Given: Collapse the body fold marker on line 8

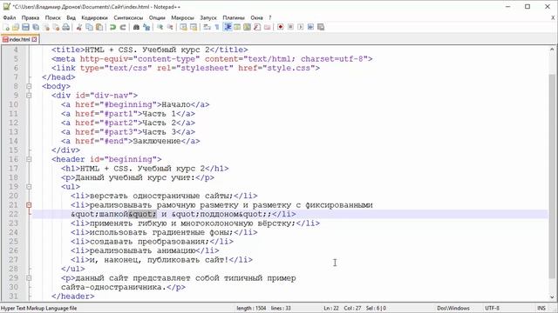Looking at the screenshot, I should [x=29, y=86].
